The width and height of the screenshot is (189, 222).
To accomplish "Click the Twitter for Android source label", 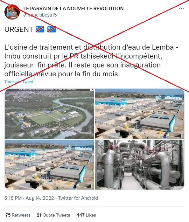I will [78, 198].
